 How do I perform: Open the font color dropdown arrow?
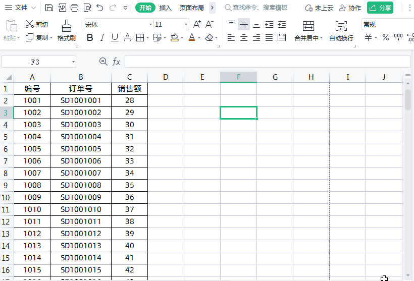(199, 38)
